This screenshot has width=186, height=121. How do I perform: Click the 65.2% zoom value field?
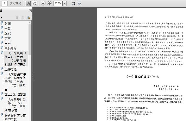(x=58, y=3)
